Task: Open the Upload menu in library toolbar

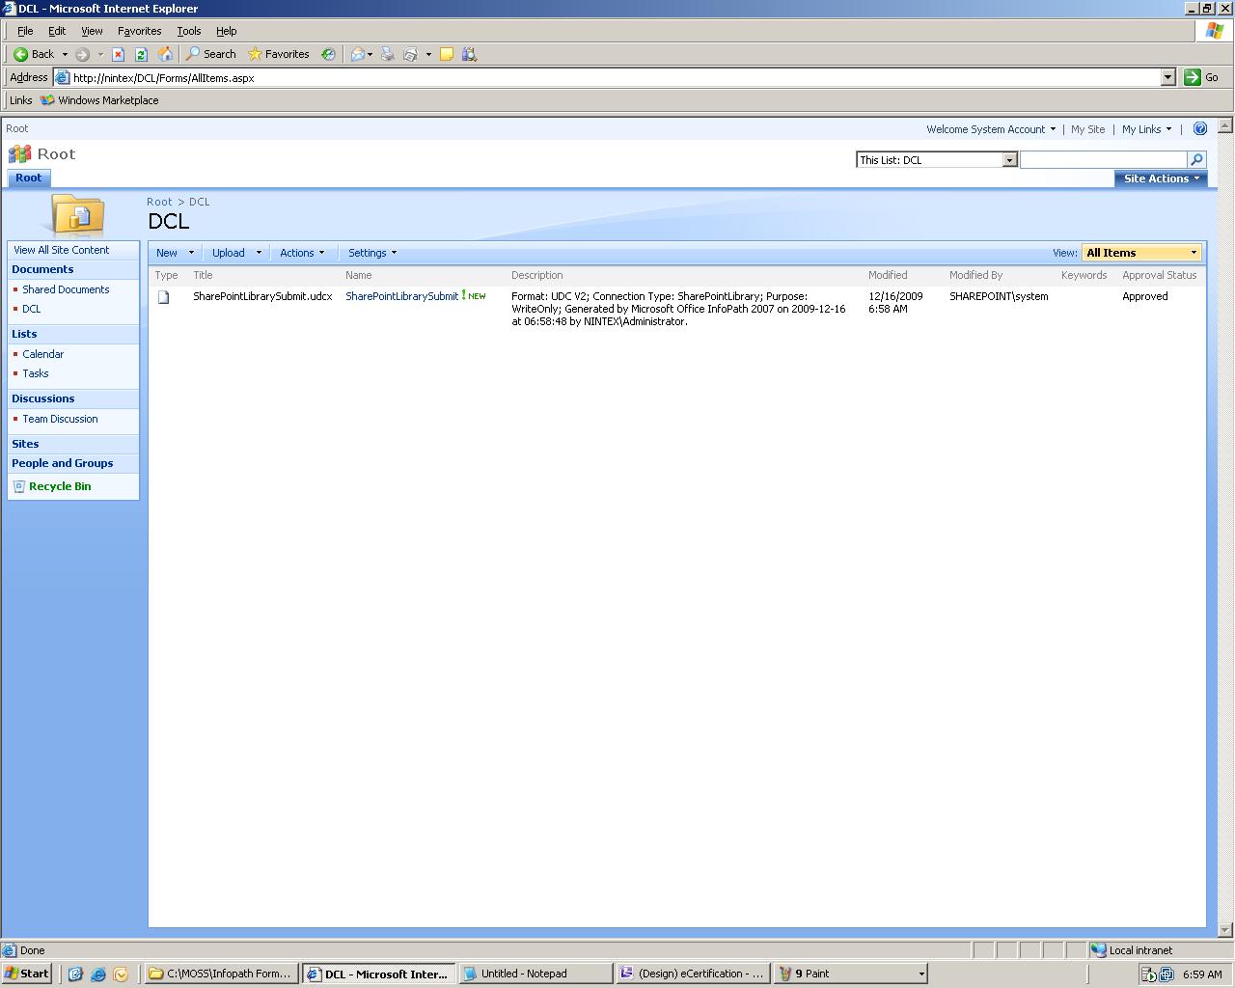Action: click(236, 253)
